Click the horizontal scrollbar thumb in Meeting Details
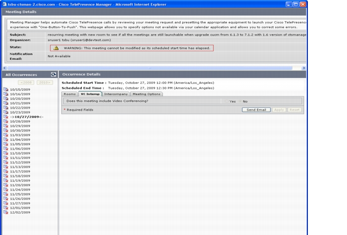 point(150,68)
